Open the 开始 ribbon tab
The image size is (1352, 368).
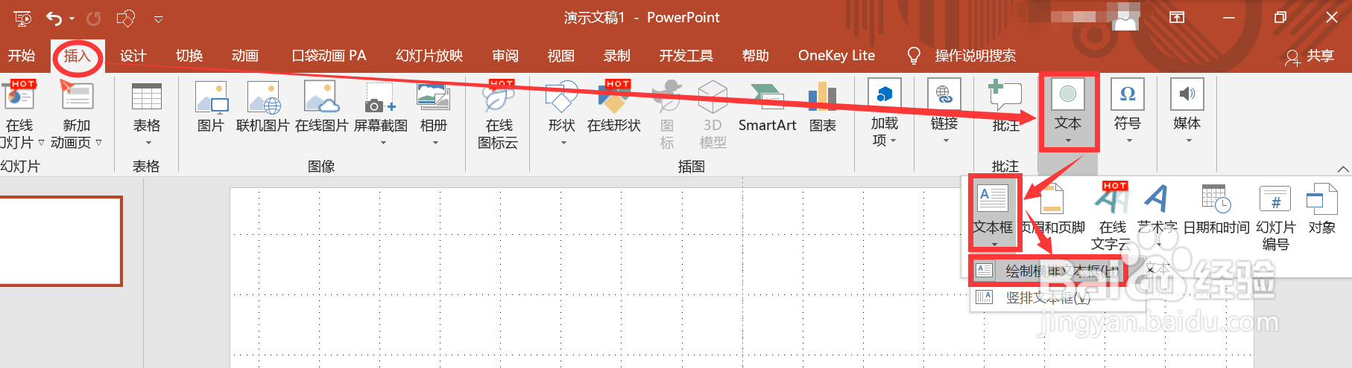[x=22, y=56]
